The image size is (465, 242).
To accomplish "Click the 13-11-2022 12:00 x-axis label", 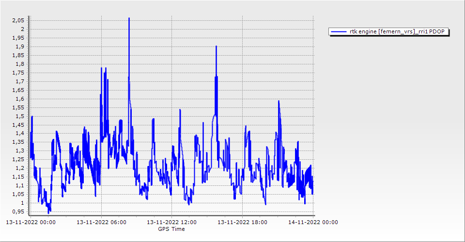I will click(172, 223).
